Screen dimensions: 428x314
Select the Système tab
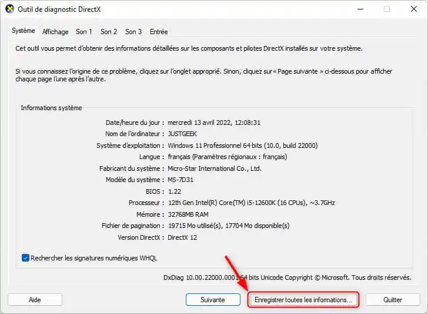pyautogui.click(x=24, y=31)
